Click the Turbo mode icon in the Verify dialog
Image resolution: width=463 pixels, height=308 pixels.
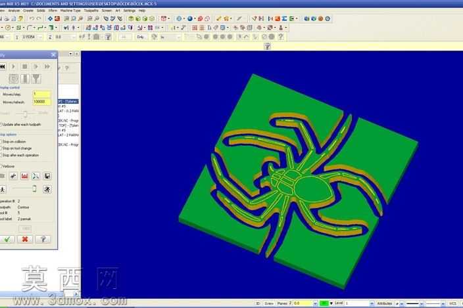point(14,79)
